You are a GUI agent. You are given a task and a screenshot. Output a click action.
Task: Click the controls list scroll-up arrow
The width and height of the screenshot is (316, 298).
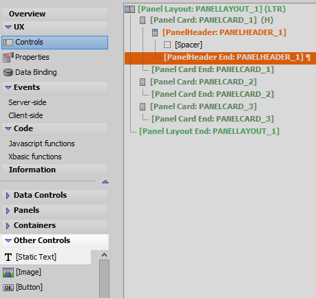pyautogui.click(x=104, y=255)
